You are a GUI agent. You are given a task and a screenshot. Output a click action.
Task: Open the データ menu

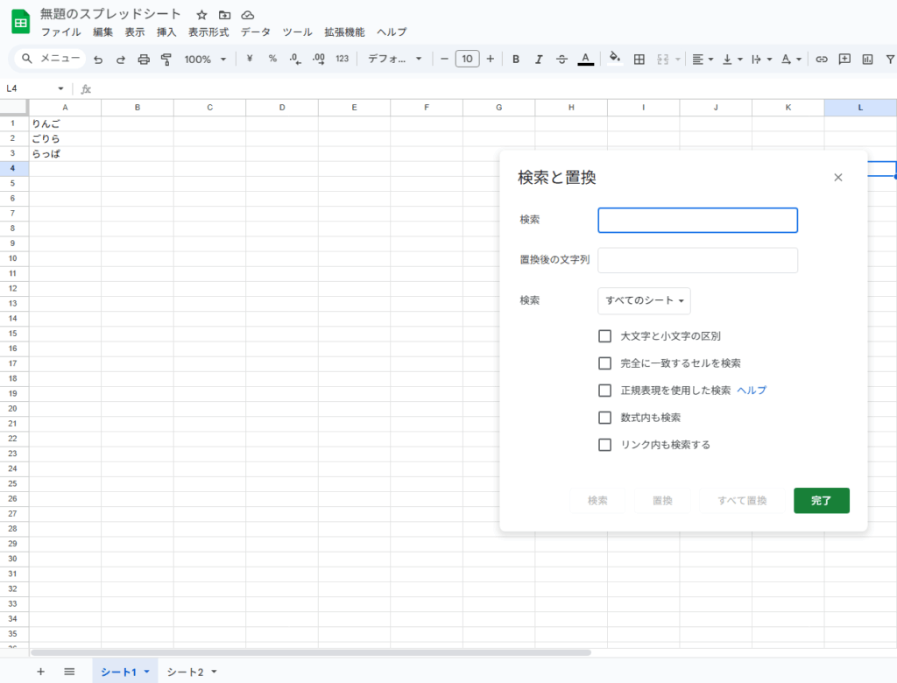[256, 32]
